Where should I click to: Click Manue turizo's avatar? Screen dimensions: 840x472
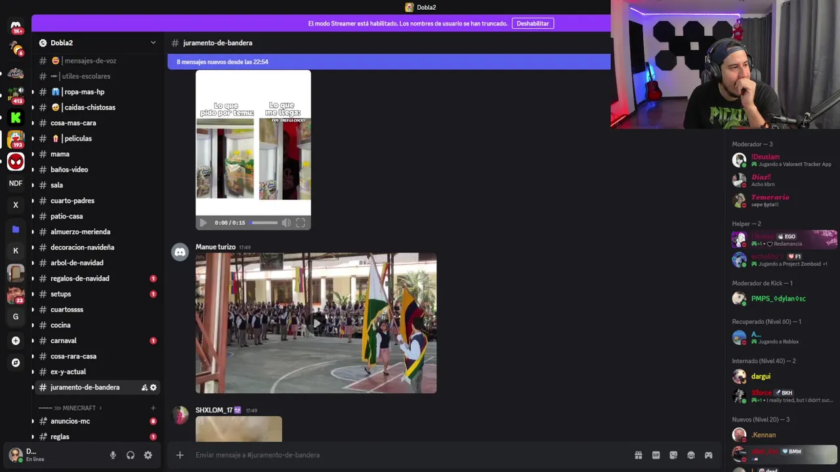point(180,252)
